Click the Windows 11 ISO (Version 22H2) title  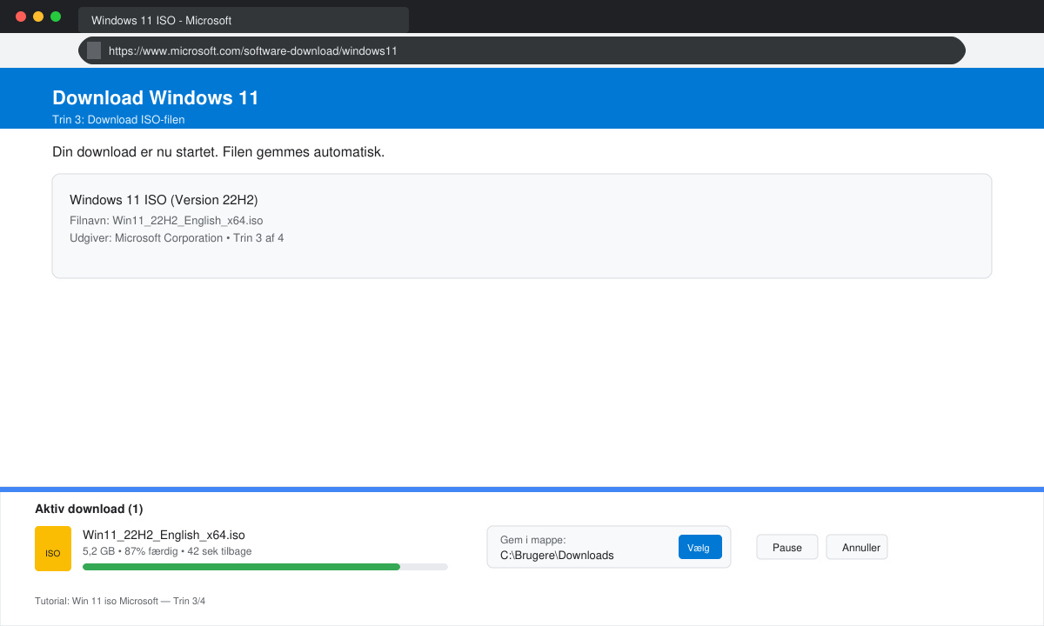coord(164,200)
